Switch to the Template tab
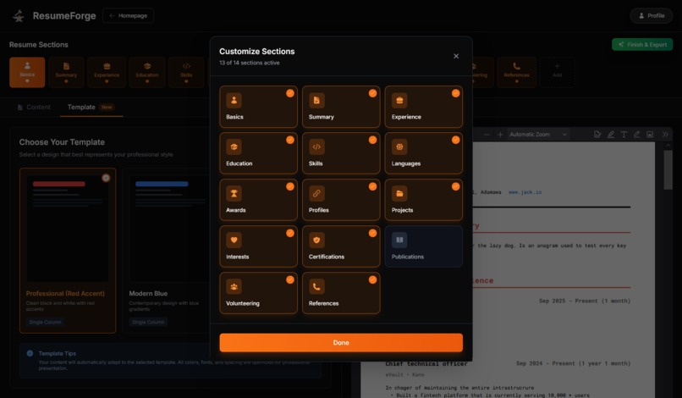 (91, 107)
